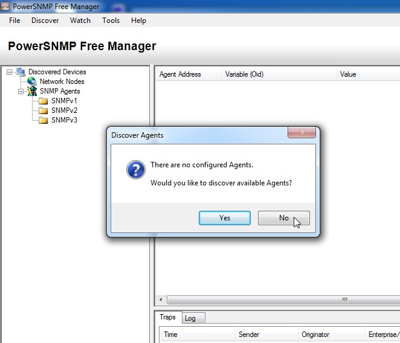This screenshot has height=343, width=400.
Task: Collapse the Discovered Devices tree node
Action: click(x=9, y=72)
